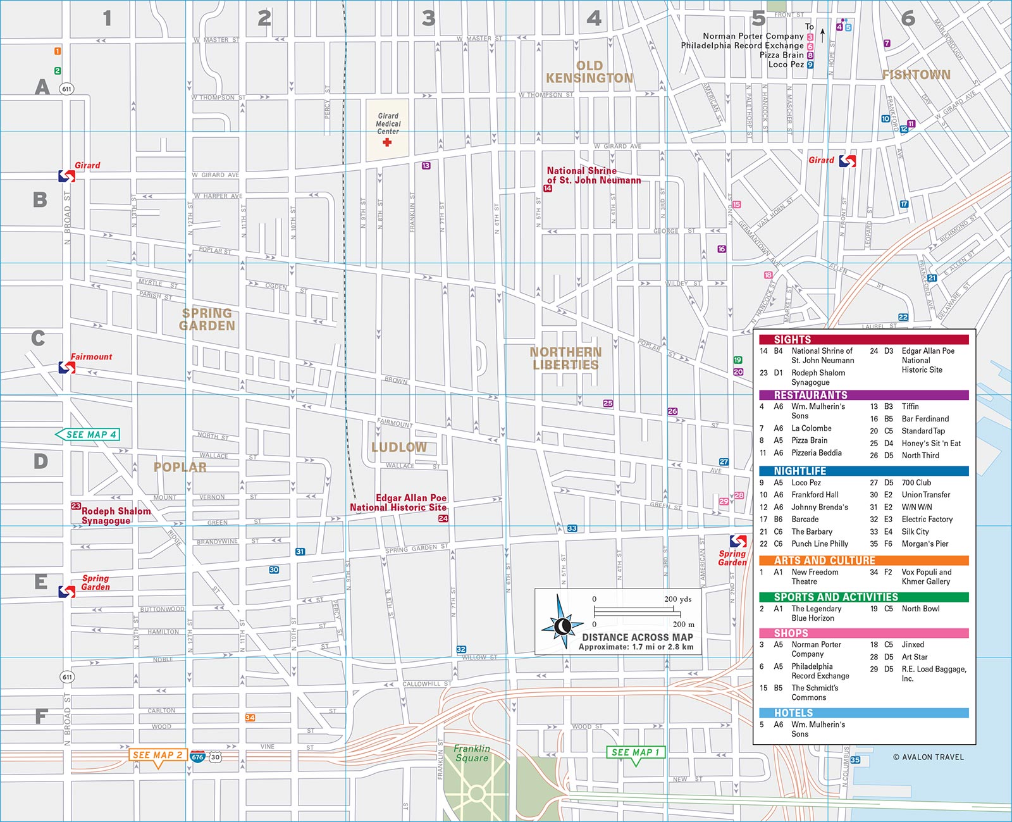Image resolution: width=1012 pixels, height=822 pixels.
Task: Select the Girard station icon on N Broad St
Action: point(66,176)
